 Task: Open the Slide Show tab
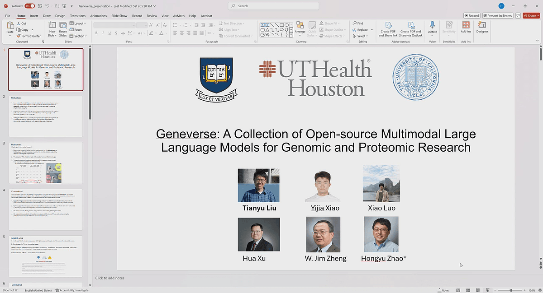point(119,16)
